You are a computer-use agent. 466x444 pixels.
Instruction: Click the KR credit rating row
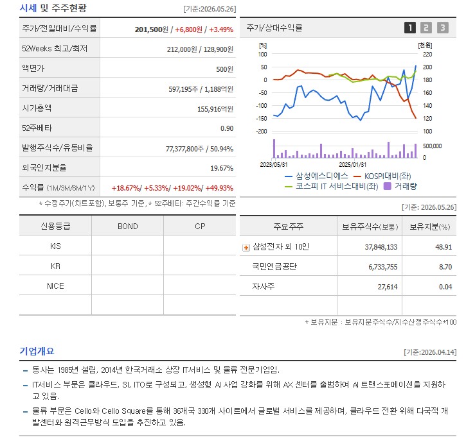coord(127,266)
